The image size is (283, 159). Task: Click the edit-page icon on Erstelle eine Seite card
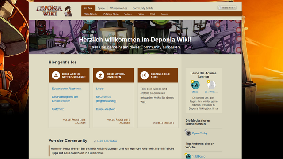point(145,75)
